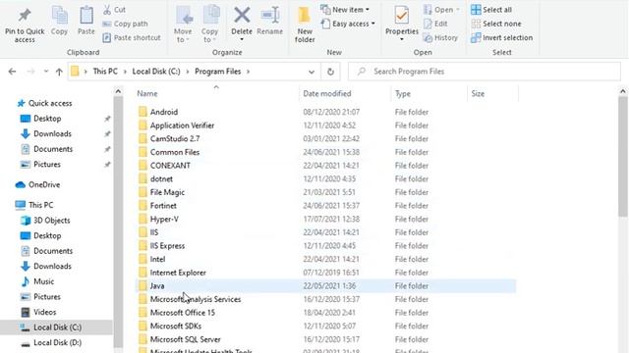Viewport: 629px width, 353px height.
Task: Refresh the Program Files view
Action: (x=330, y=72)
